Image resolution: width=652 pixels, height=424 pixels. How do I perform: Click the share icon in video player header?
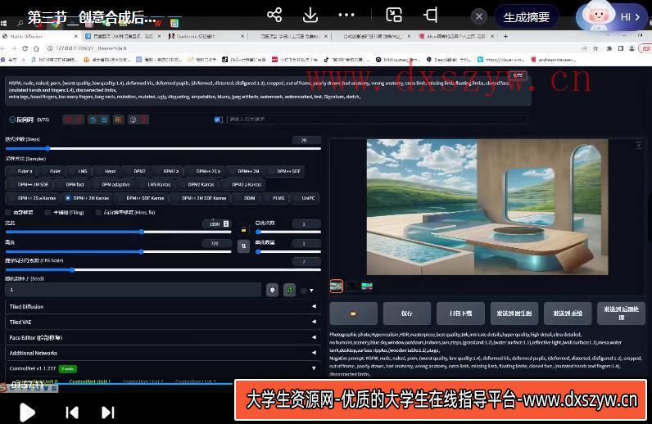pyautogui.click(x=274, y=15)
